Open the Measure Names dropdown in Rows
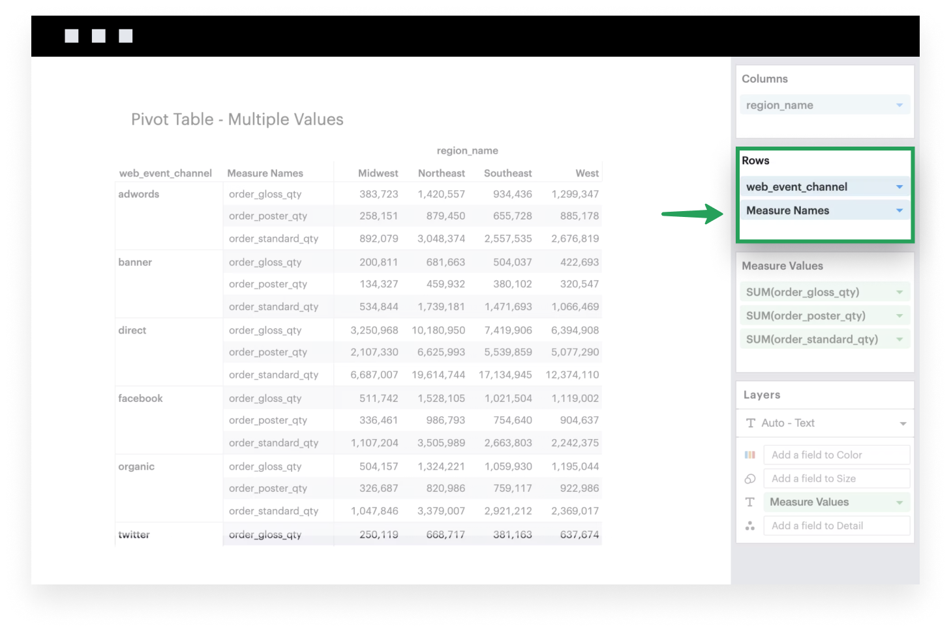 click(899, 210)
